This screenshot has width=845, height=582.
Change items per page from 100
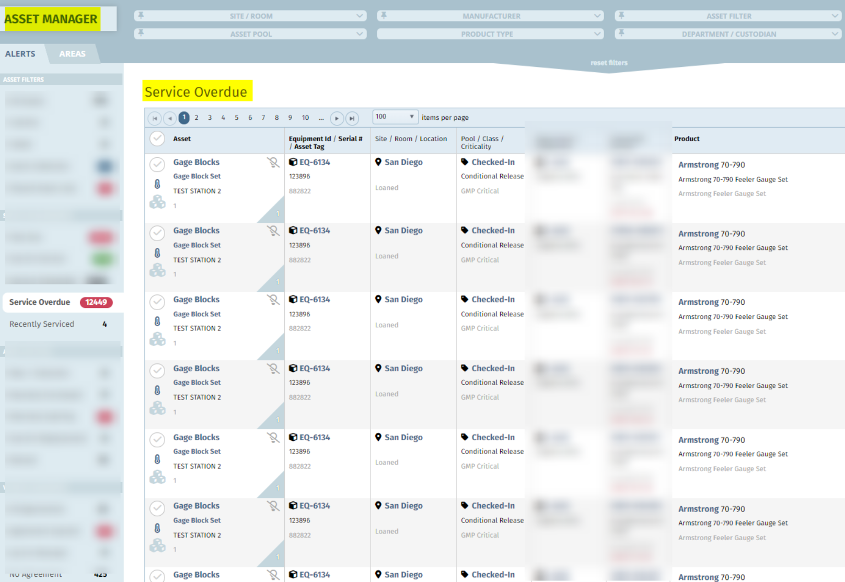(x=396, y=117)
